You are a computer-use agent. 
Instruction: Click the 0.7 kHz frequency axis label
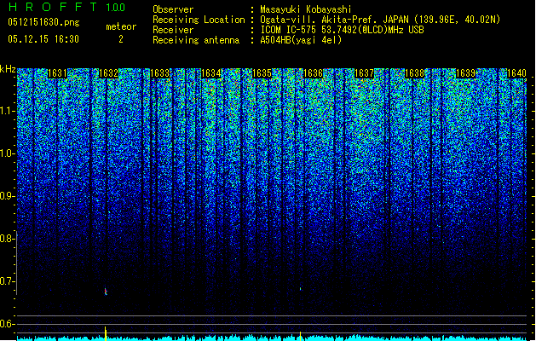(x=7, y=281)
